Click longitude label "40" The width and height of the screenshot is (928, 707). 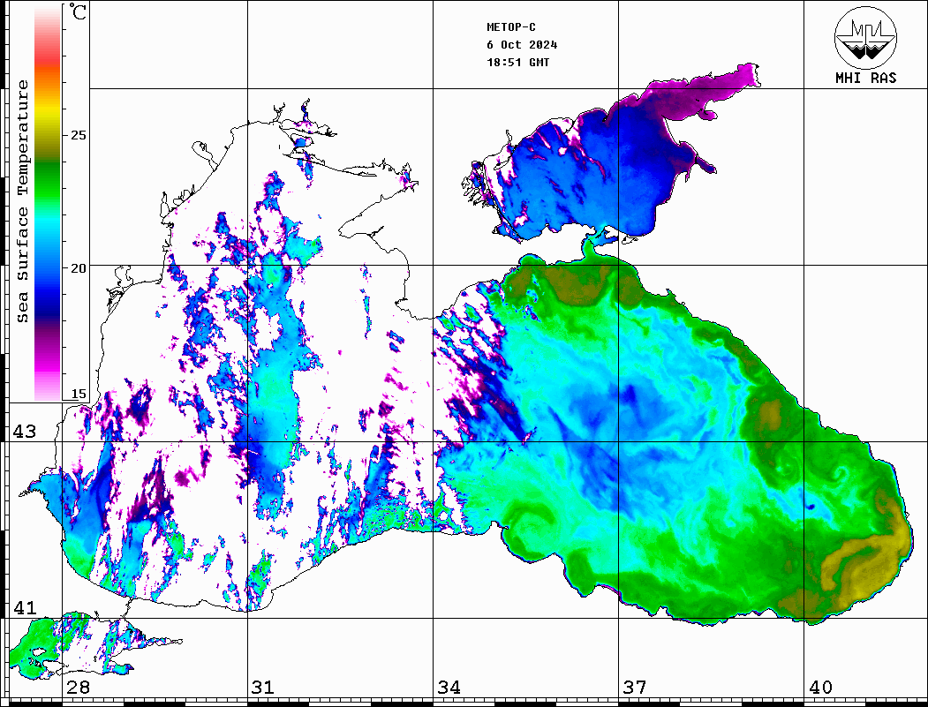(x=820, y=687)
